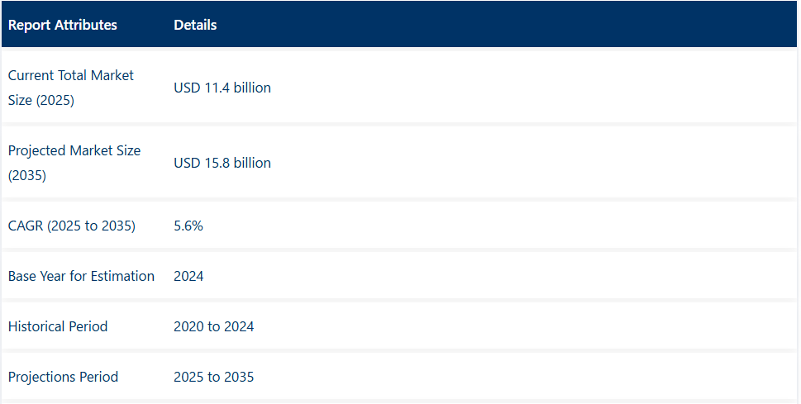
Task: Click the Report Attributes column header
Action: click(x=63, y=25)
